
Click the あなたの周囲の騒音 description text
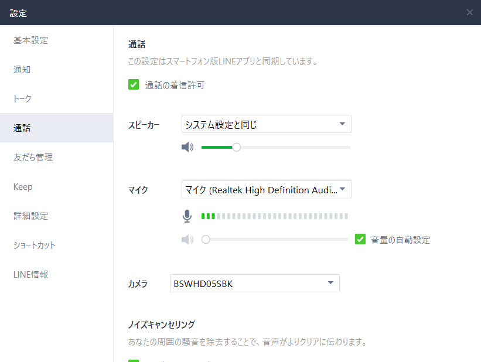(x=247, y=341)
